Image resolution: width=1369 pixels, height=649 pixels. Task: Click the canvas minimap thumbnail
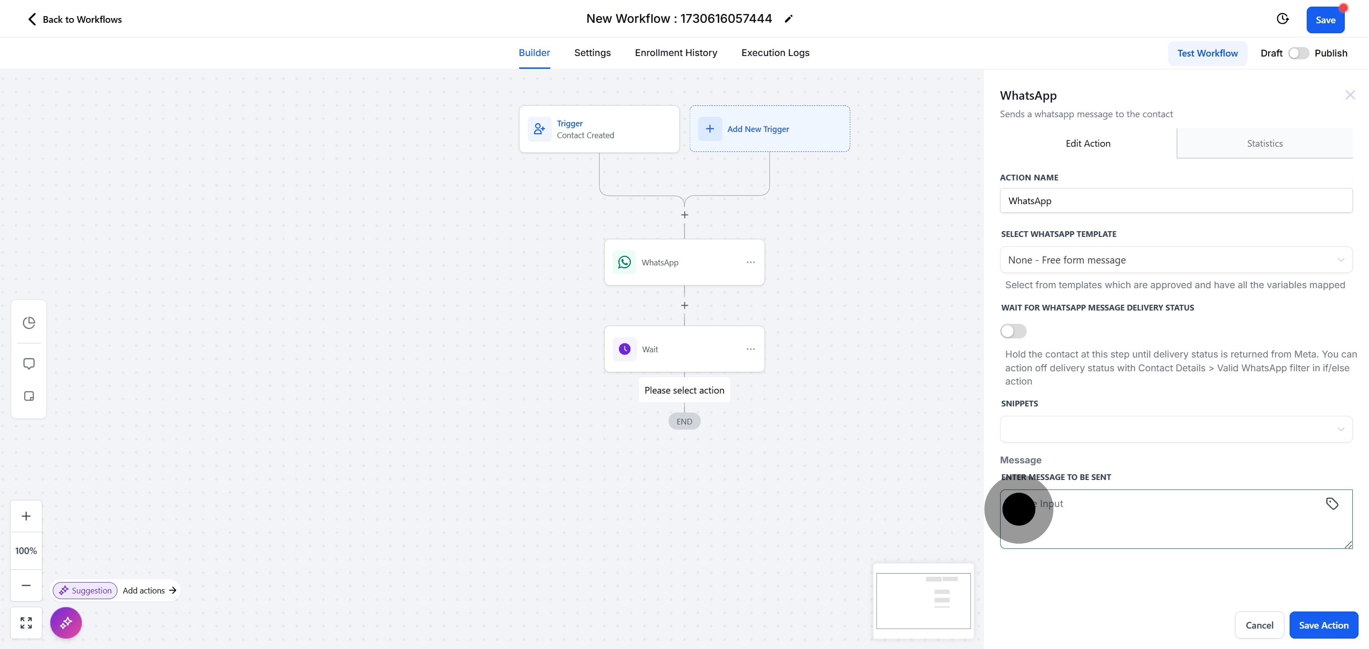pos(923,601)
